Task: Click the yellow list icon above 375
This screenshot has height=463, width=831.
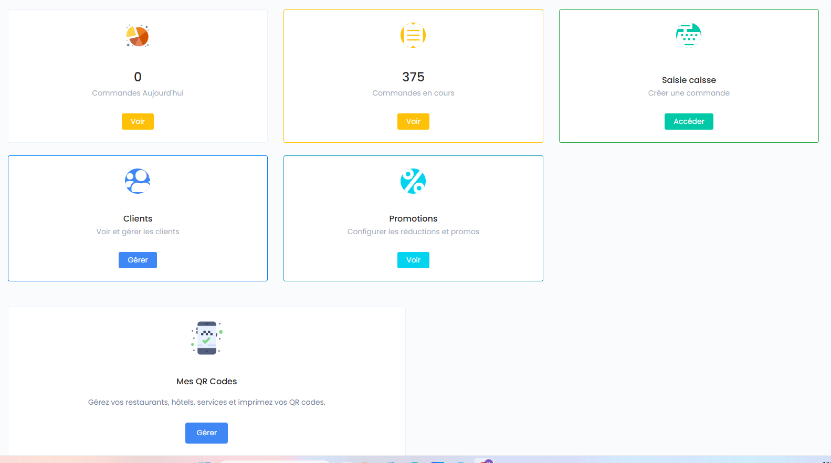Action: pyautogui.click(x=413, y=35)
